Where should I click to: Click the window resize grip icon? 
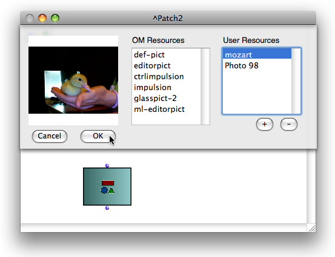pyautogui.click(x=312, y=228)
